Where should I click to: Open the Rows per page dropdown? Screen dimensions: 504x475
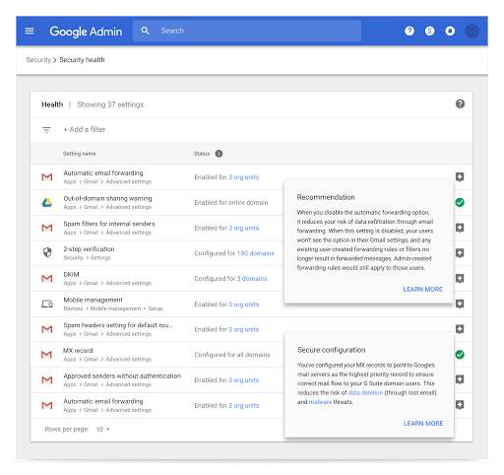[103, 429]
